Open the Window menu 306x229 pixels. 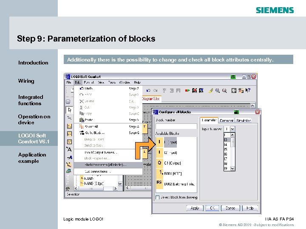[x=125, y=82]
